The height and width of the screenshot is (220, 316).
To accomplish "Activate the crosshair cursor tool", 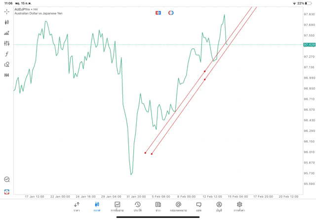I will click(x=7, y=11).
